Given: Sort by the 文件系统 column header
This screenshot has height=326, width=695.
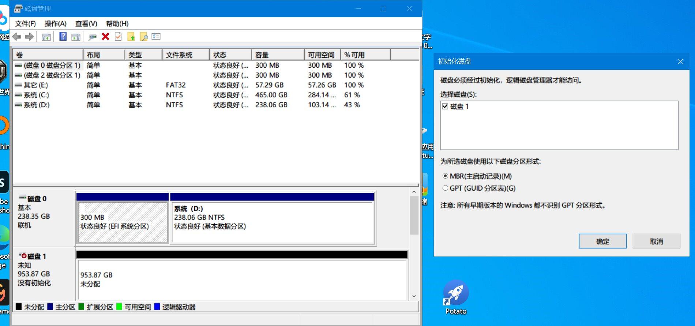Looking at the screenshot, I should (x=185, y=55).
